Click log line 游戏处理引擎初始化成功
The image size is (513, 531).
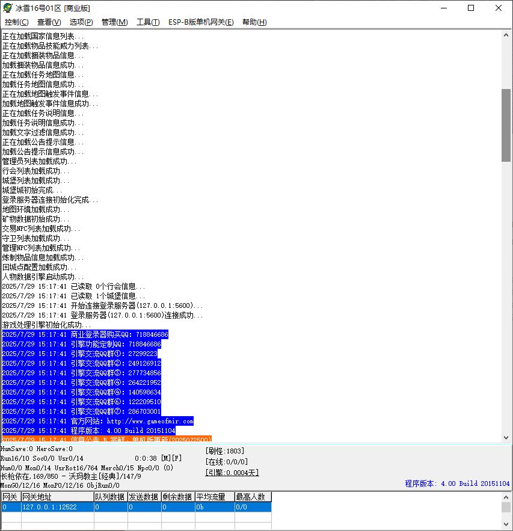coord(46,325)
